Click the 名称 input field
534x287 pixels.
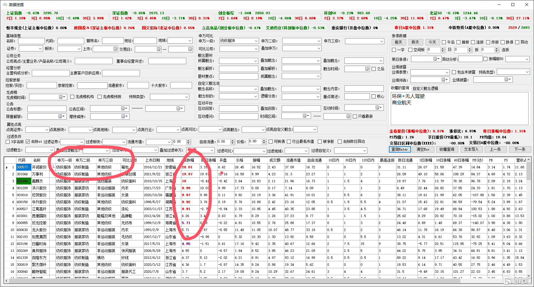[x=31, y=41]
